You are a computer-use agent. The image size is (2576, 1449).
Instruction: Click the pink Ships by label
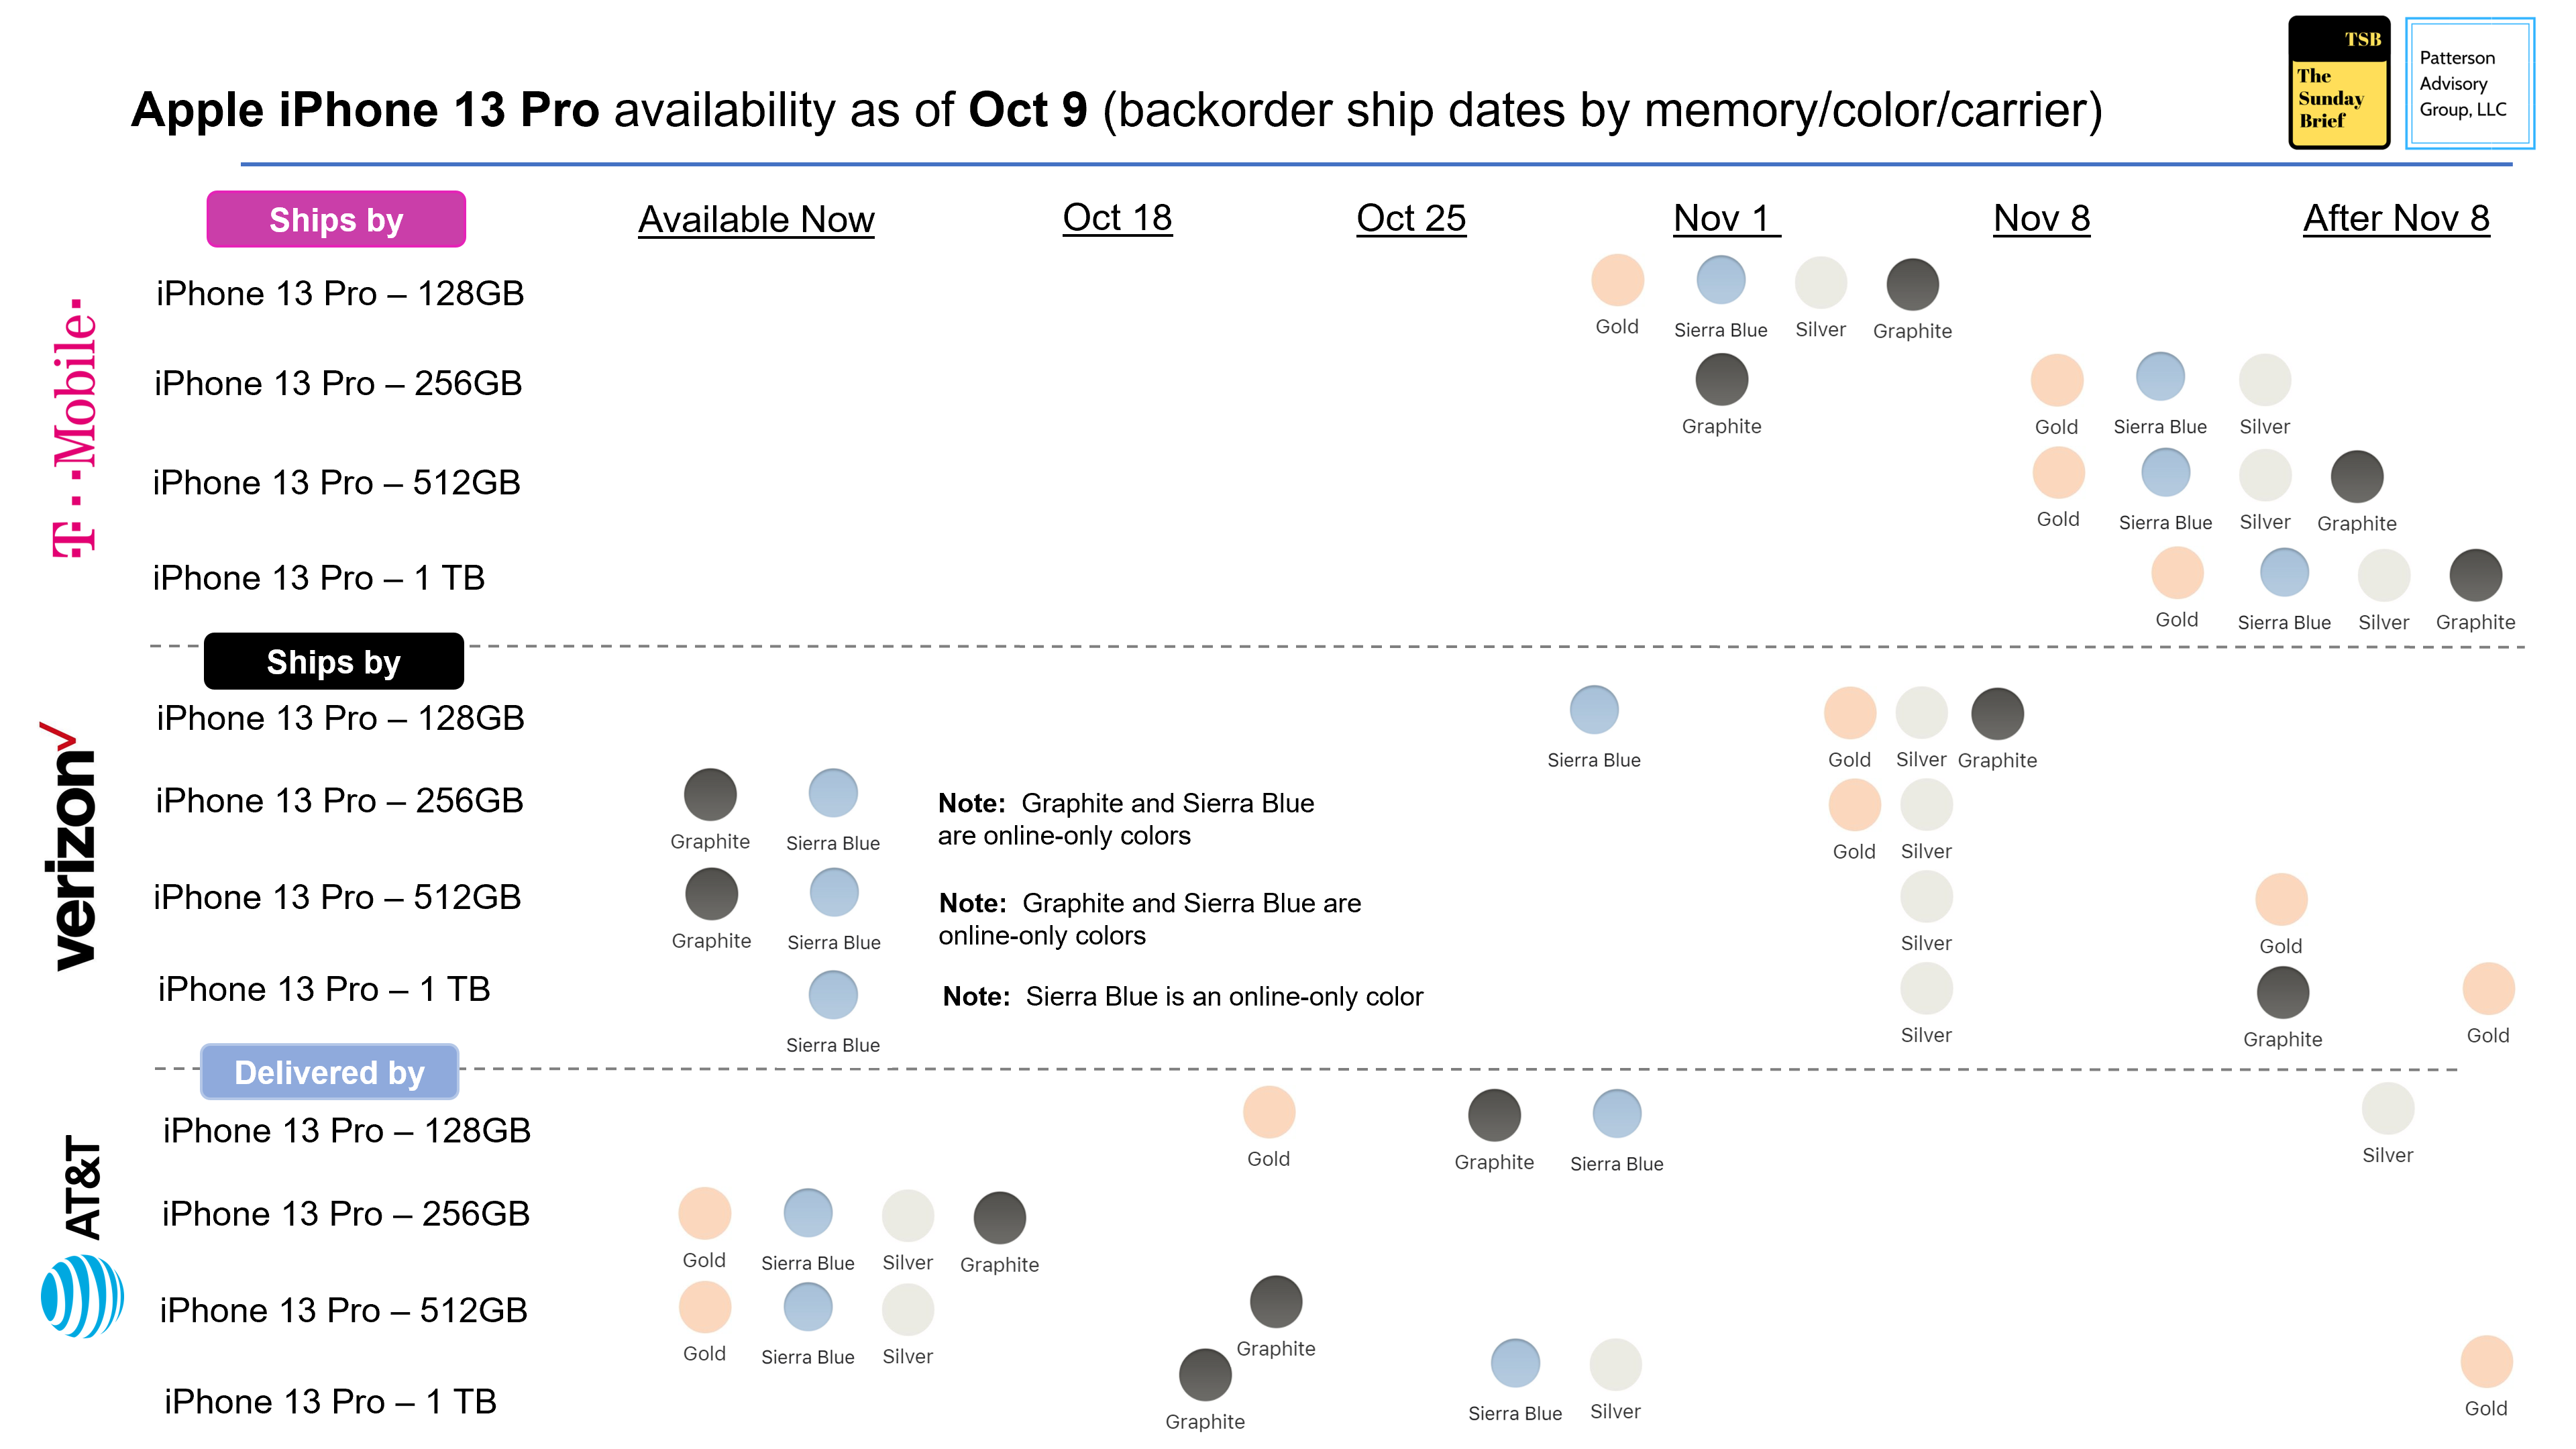(336, 219)
